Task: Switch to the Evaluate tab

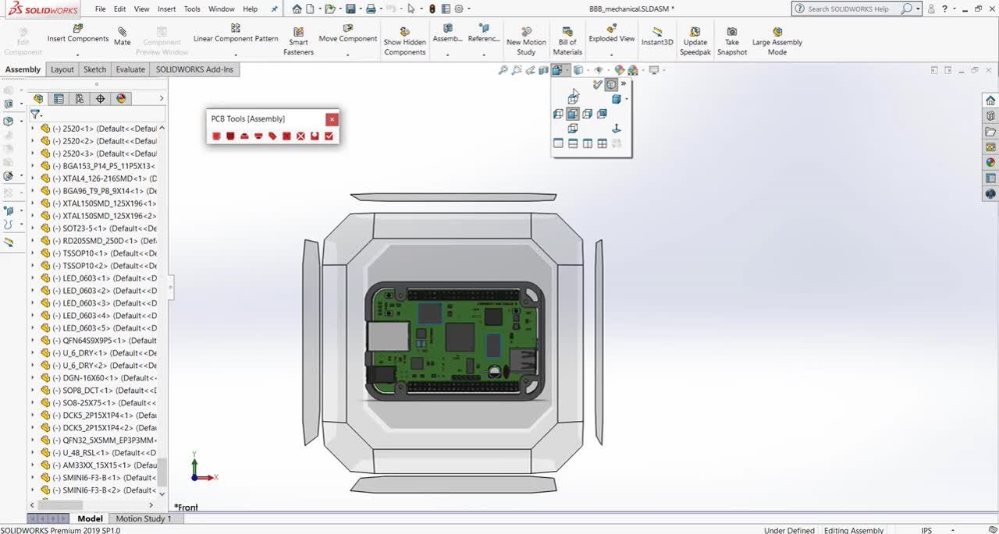Action: click(130, 69)
